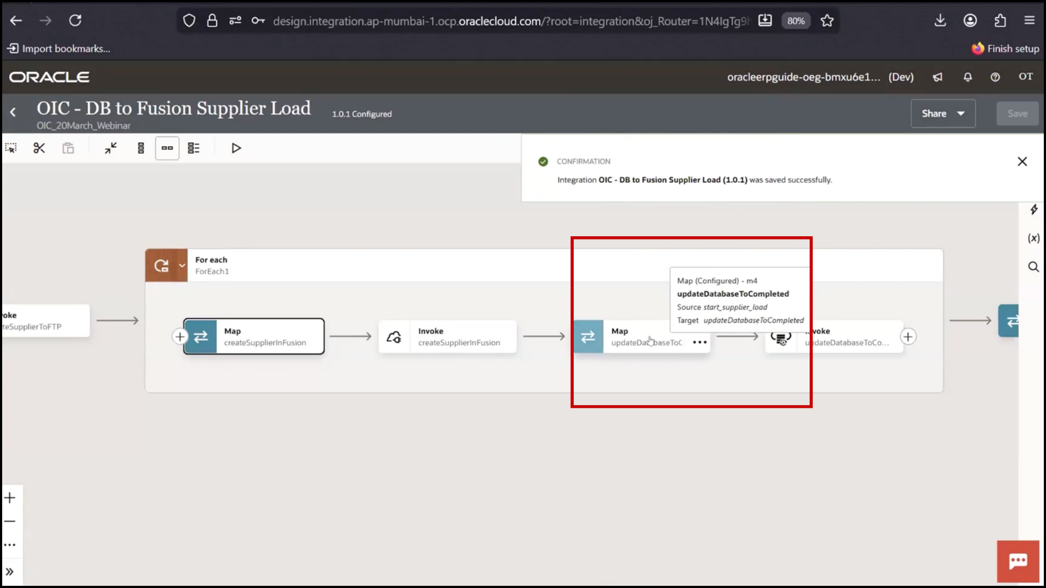Open browser downloads panel
1046x588 pixels.
click(x=940, y=21)
